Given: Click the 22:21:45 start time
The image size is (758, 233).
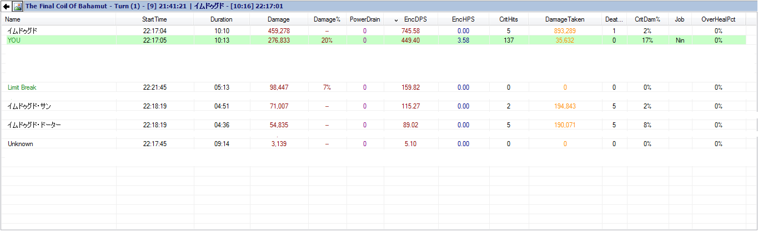Looking at the screenshot, I should point(154,87).
